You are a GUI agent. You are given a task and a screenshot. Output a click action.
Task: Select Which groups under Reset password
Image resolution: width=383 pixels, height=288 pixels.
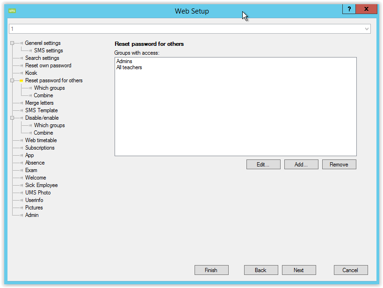pyautogui.click(x=49, y=88)
